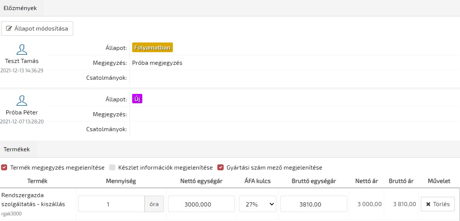Uncheck Gyártási szám mező megjelenítése
Screen dimensions: 460x221
click(220, 168)
